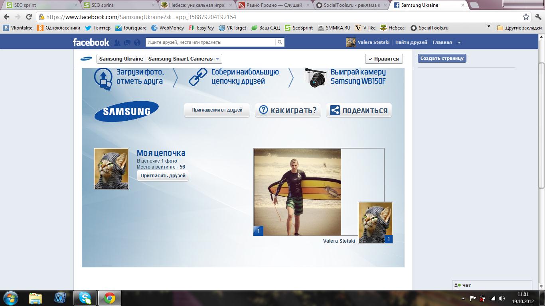Switch to the Радио Гродно tab
545x306 pixels.
[x=273, y=5]
